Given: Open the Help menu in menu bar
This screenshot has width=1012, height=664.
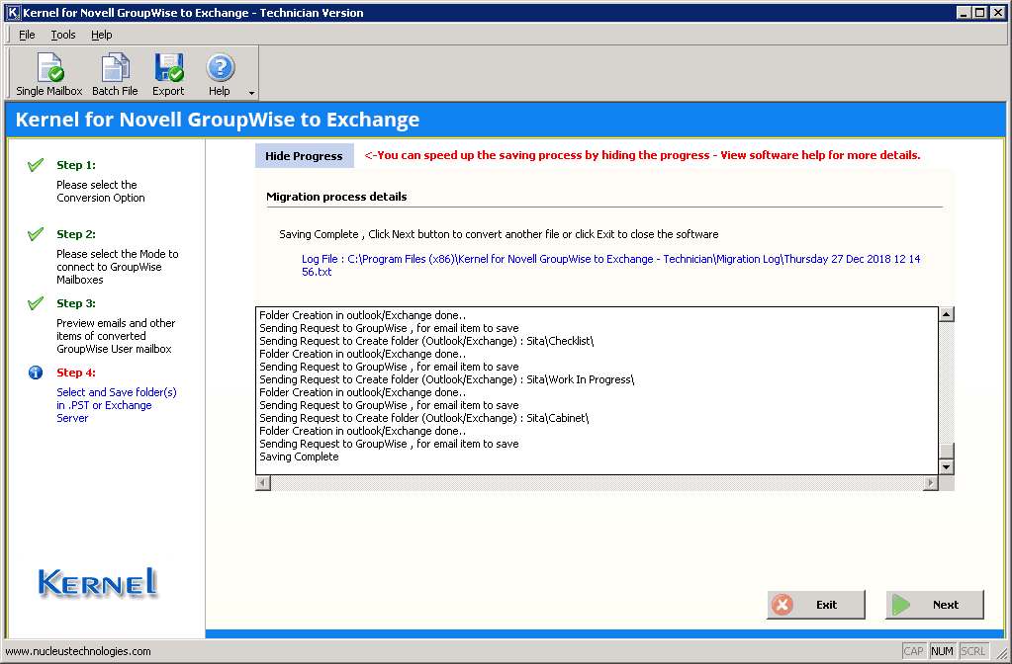Looking at the screenshot, I should [101, 35].
